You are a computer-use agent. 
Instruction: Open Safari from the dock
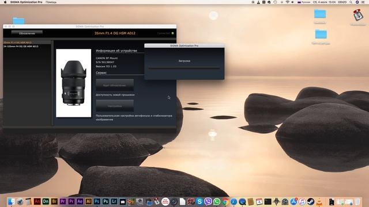click(234, 201)
